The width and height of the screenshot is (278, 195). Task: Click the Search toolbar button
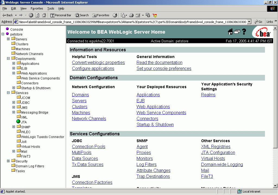pyautogui.click(x=82, y=15)
